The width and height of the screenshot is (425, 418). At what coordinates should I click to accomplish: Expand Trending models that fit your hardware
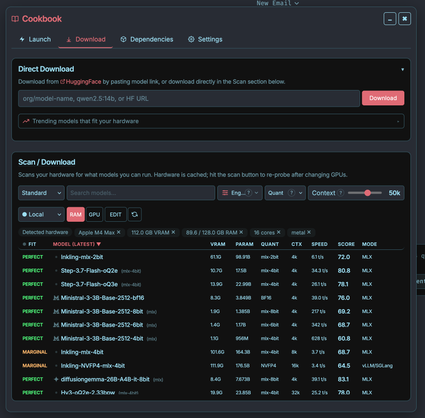click(x=211, y=121)
